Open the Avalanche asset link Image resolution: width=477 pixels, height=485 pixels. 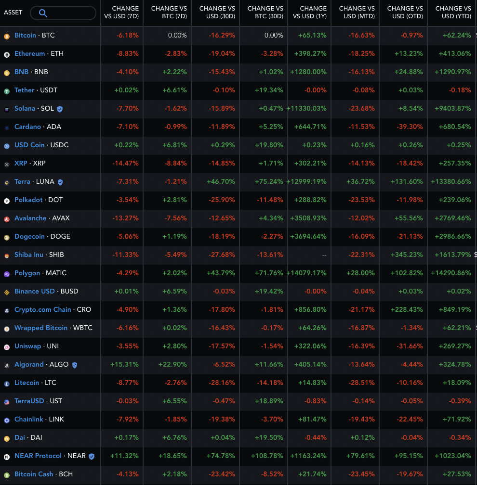pos(30,218)
